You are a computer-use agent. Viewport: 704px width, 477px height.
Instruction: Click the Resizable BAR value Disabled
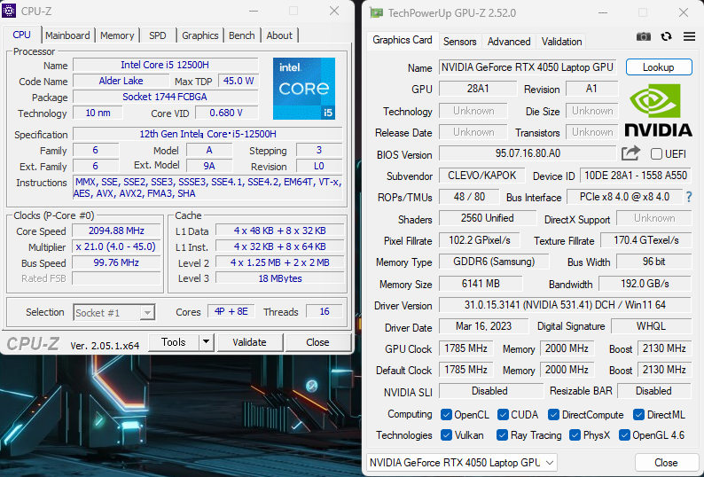coord(653,391)
